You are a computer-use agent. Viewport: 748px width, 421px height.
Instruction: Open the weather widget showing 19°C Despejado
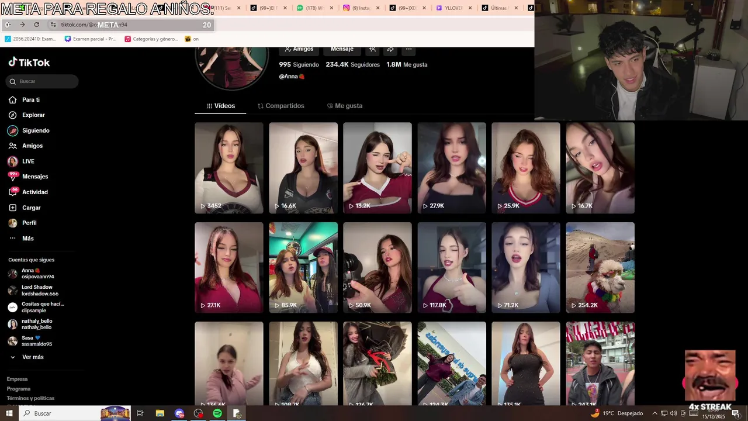[617, 413]
